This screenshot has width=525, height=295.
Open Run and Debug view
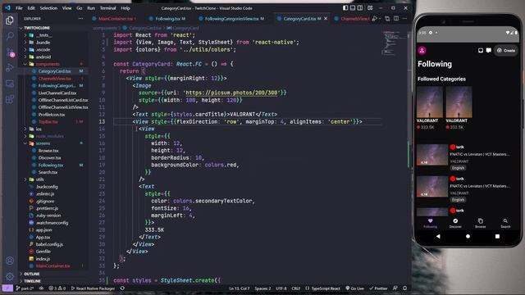(x=10, y=67)
